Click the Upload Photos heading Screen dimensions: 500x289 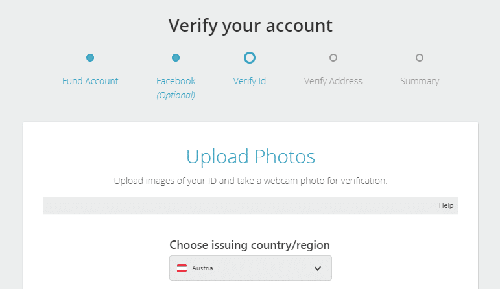tap(250, 157)
